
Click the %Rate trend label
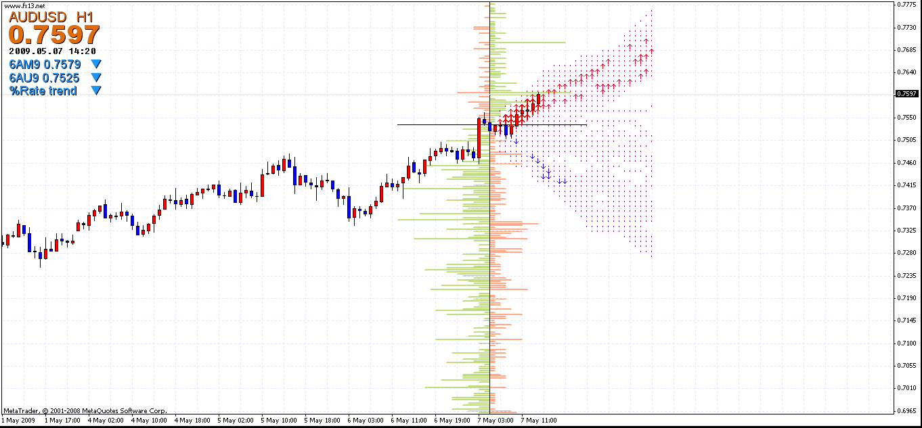click(x=43, y=91)
